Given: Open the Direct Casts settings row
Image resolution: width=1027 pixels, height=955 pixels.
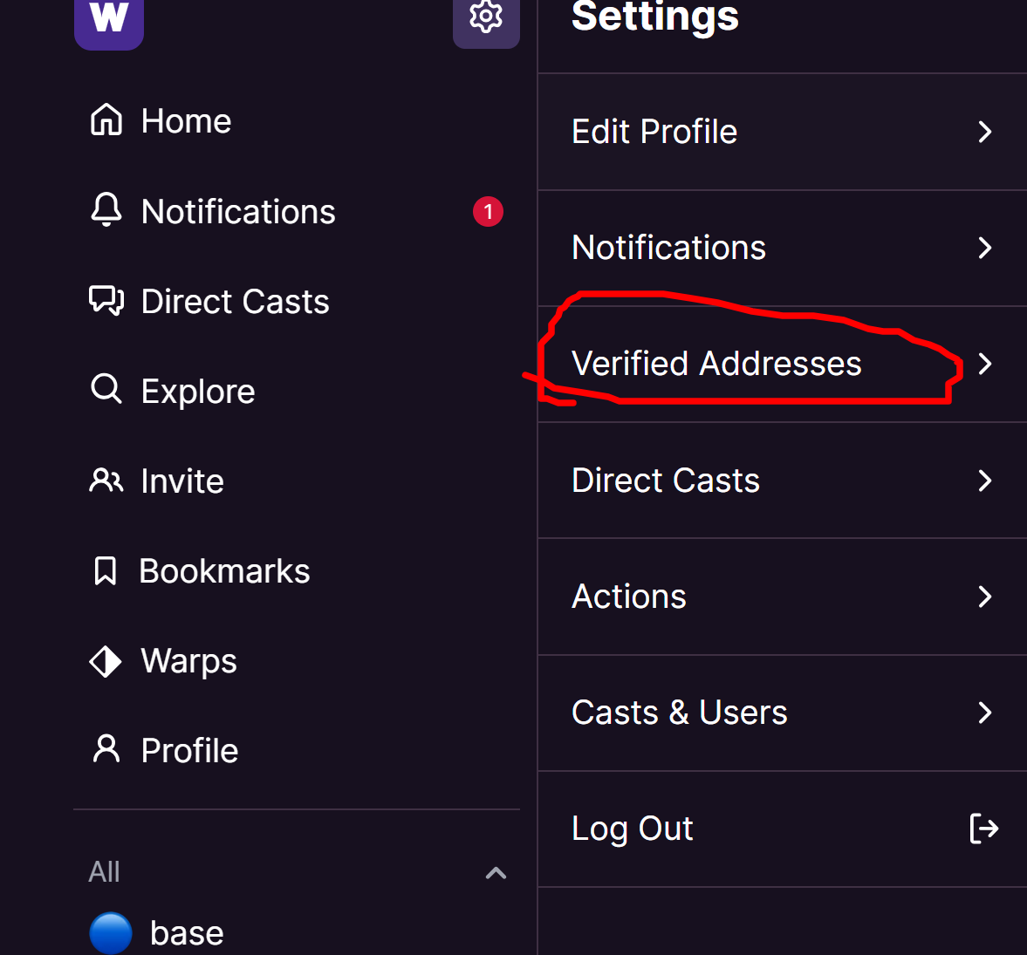Looking at the screenshot, I should [x=782, y=481].
